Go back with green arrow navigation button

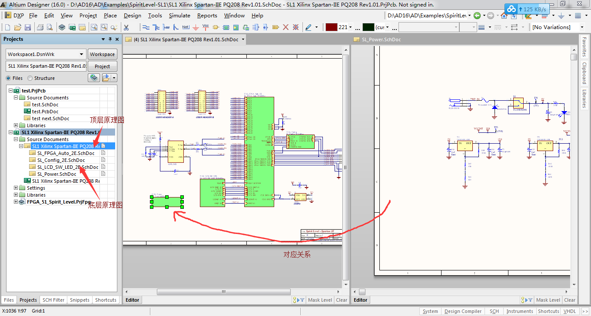(x=477, y=16)
